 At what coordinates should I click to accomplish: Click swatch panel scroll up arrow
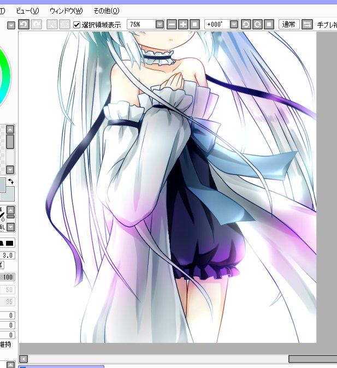[x=10, y=129]
